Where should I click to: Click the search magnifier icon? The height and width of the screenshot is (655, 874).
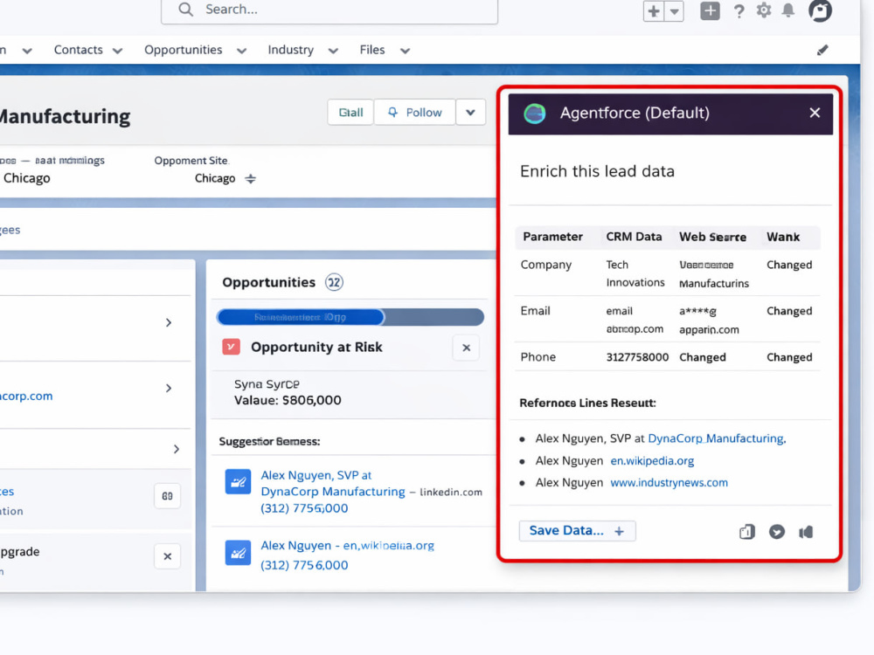185,10
